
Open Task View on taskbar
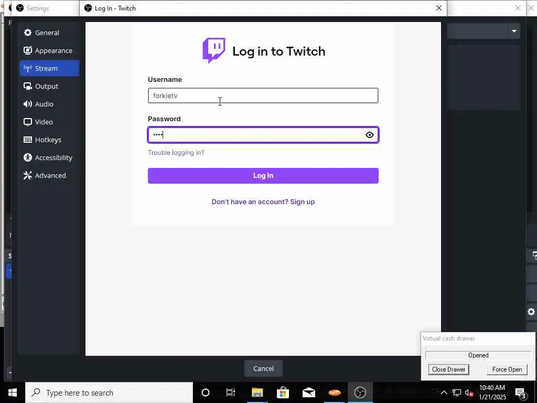pos(231,393)
